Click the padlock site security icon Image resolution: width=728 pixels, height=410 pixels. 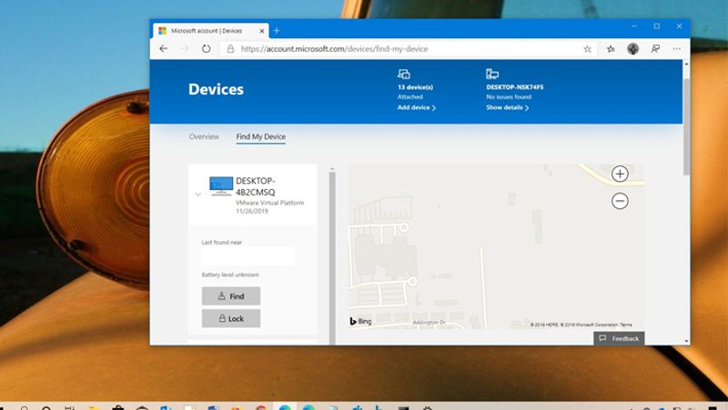tap(230, 49)
